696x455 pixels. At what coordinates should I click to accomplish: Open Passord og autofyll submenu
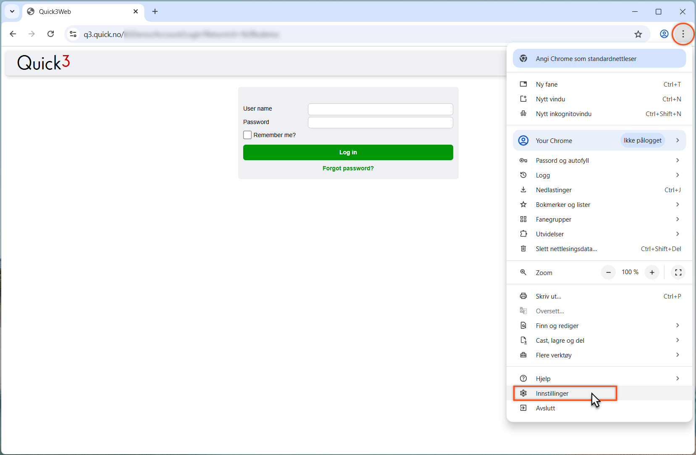coord(599,160)
